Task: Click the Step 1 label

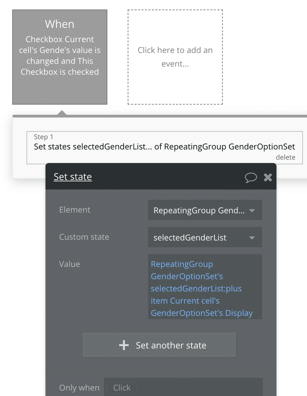Action: tap(43, 137)
